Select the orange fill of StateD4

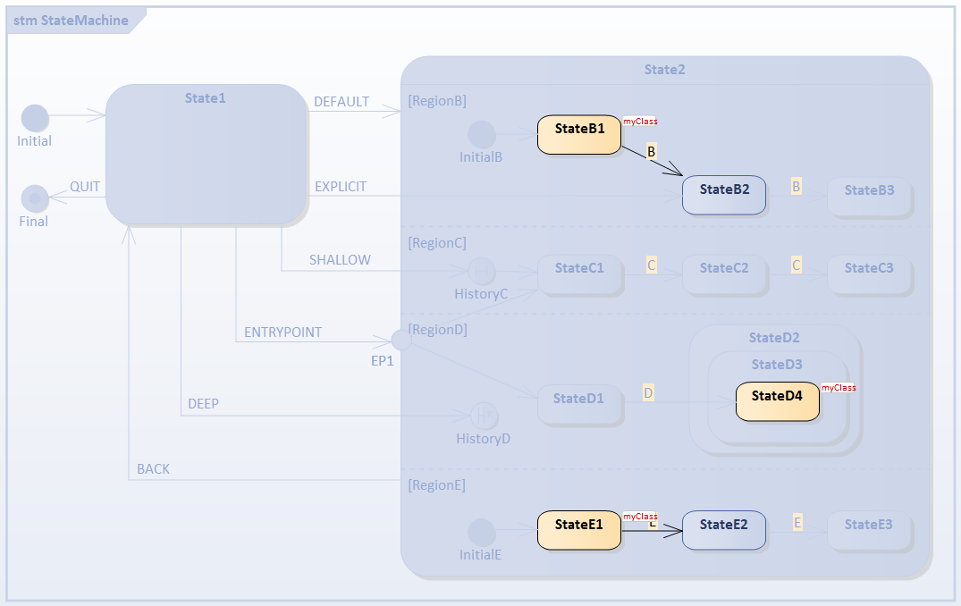[x=777, y=401]
